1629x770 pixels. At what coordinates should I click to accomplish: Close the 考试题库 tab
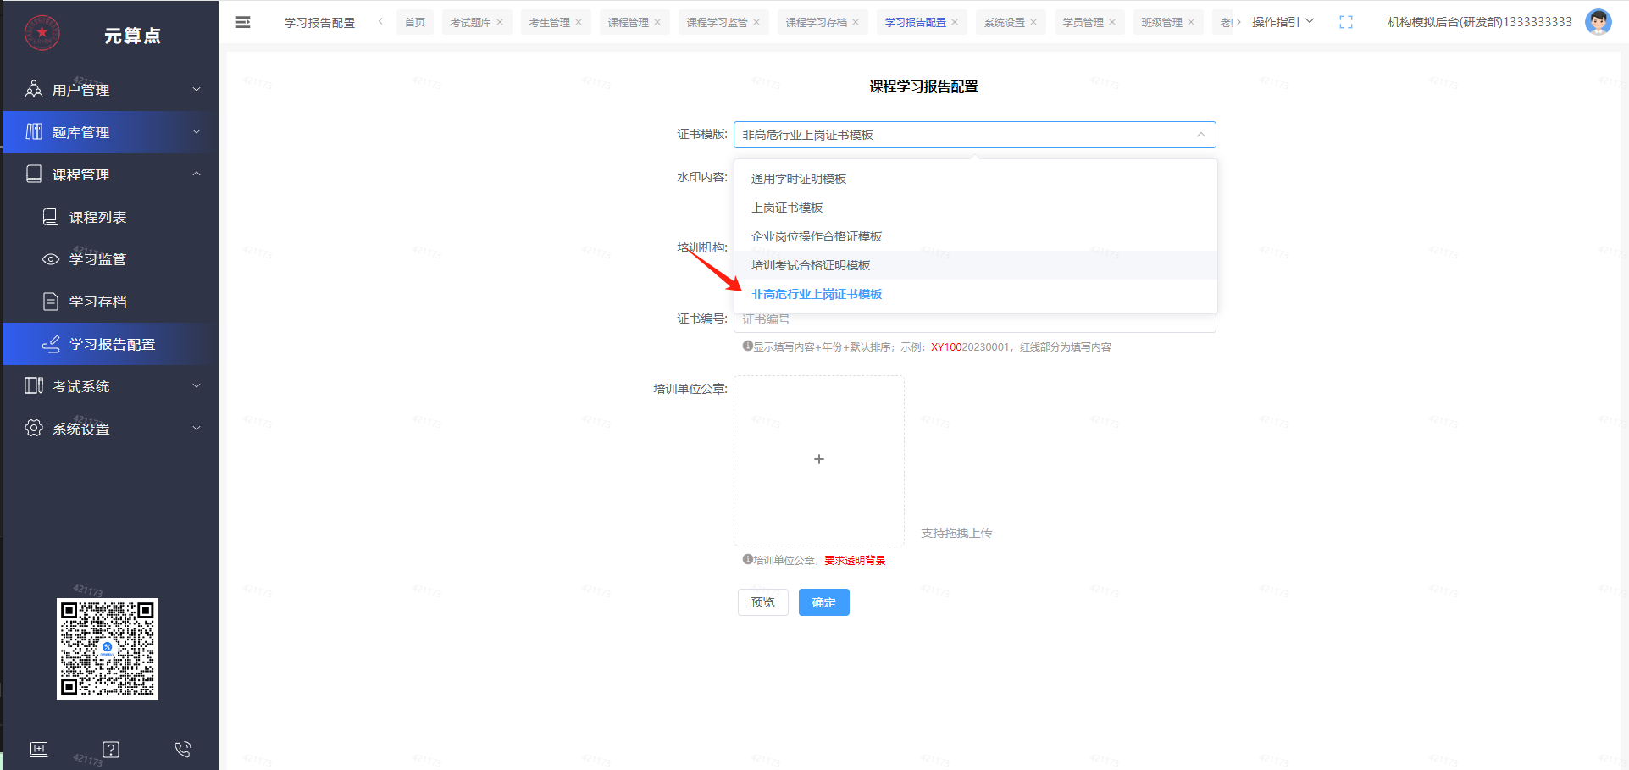(500, 22)
